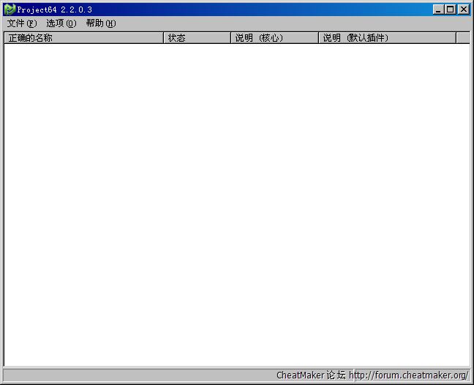The image size is (474, 385).
Task: Click divider between 状态 and 说明 (核心) headers
Action: (x=230, y=38)
